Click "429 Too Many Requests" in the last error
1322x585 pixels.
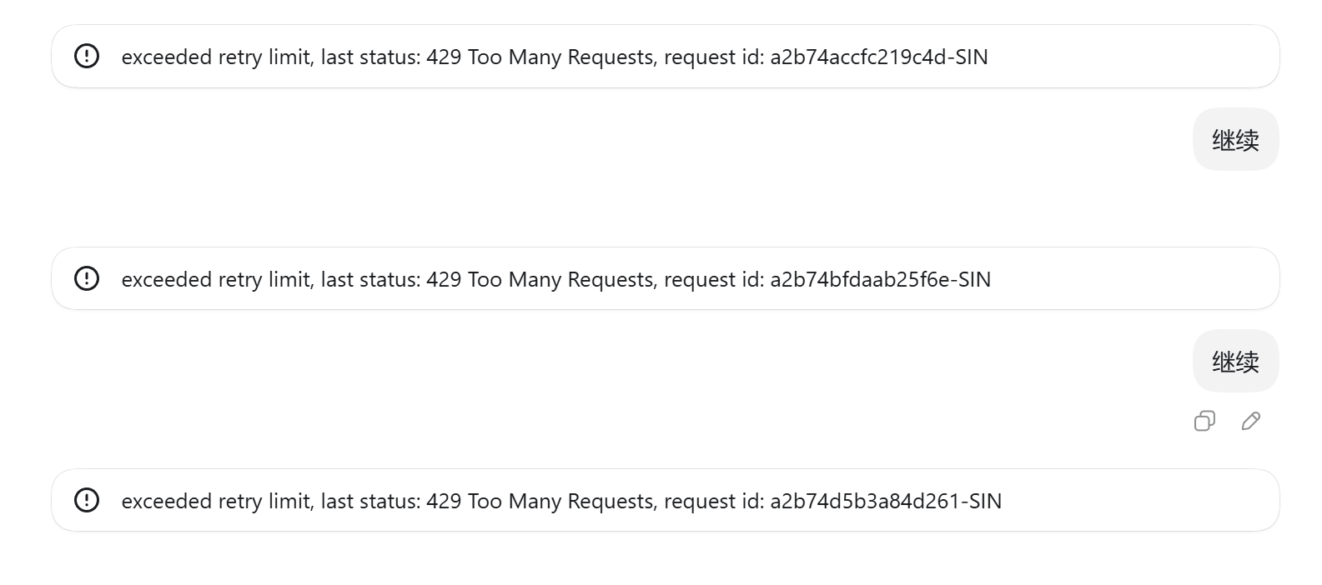point(540,501)
